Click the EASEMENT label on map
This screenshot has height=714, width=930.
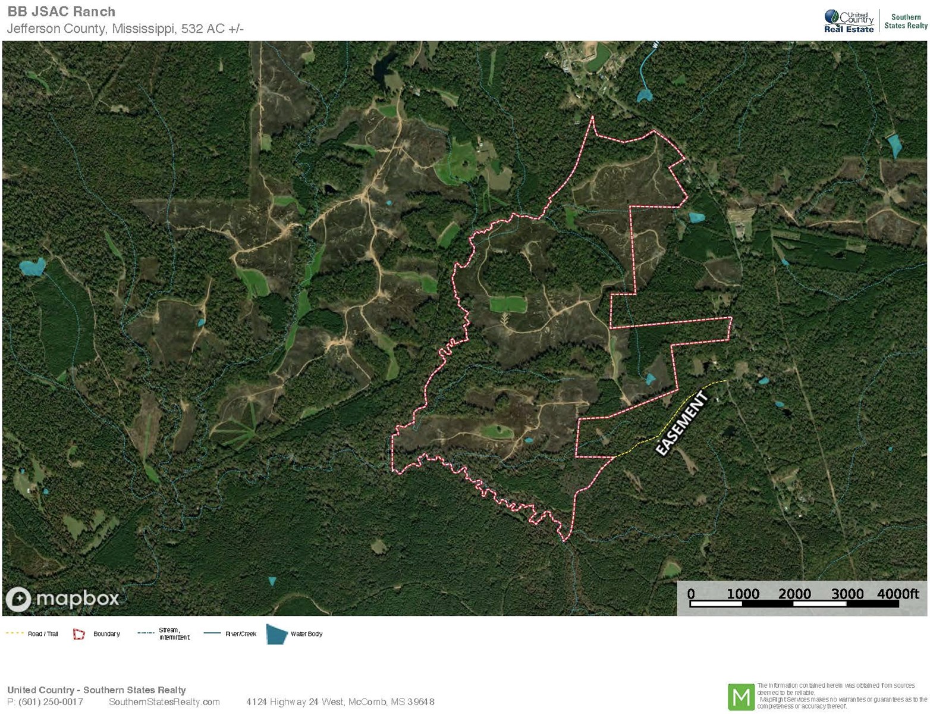tap(682, 424)
